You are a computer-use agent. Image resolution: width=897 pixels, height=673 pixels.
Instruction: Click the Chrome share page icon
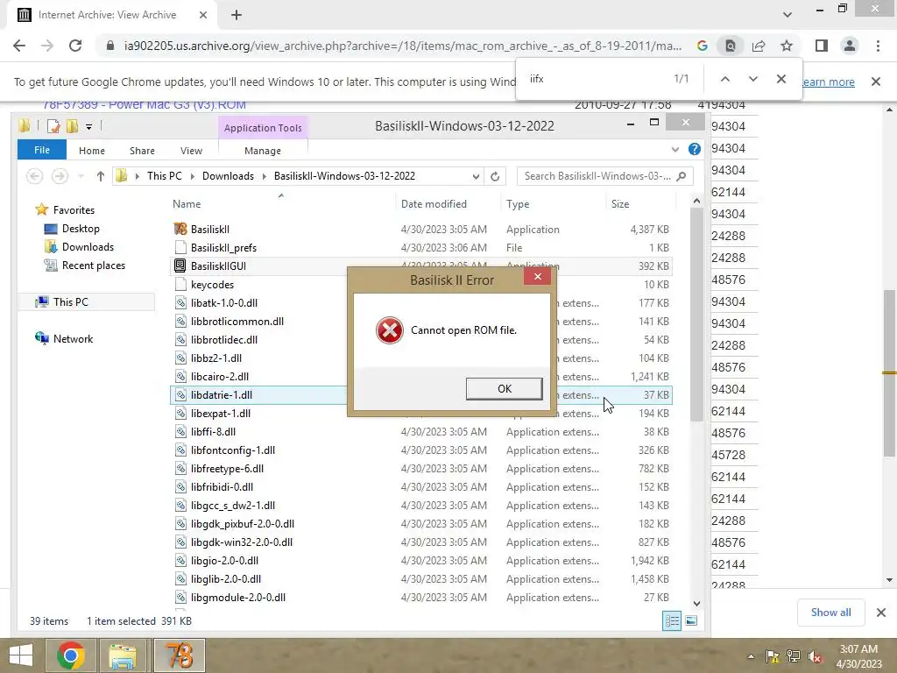[x=759, y=46]
